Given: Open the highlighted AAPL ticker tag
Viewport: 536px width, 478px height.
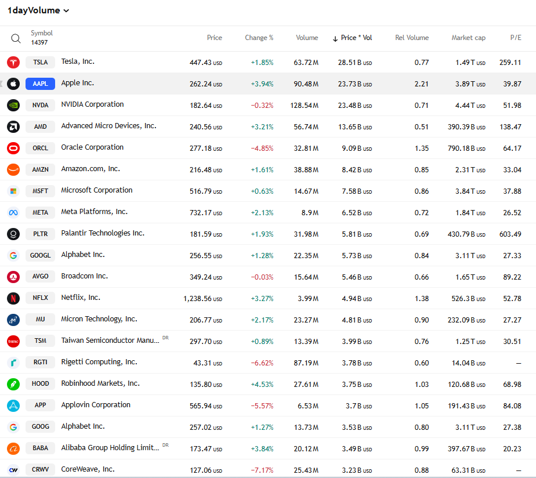Looking at the screenshot, I should click(41, 84).
